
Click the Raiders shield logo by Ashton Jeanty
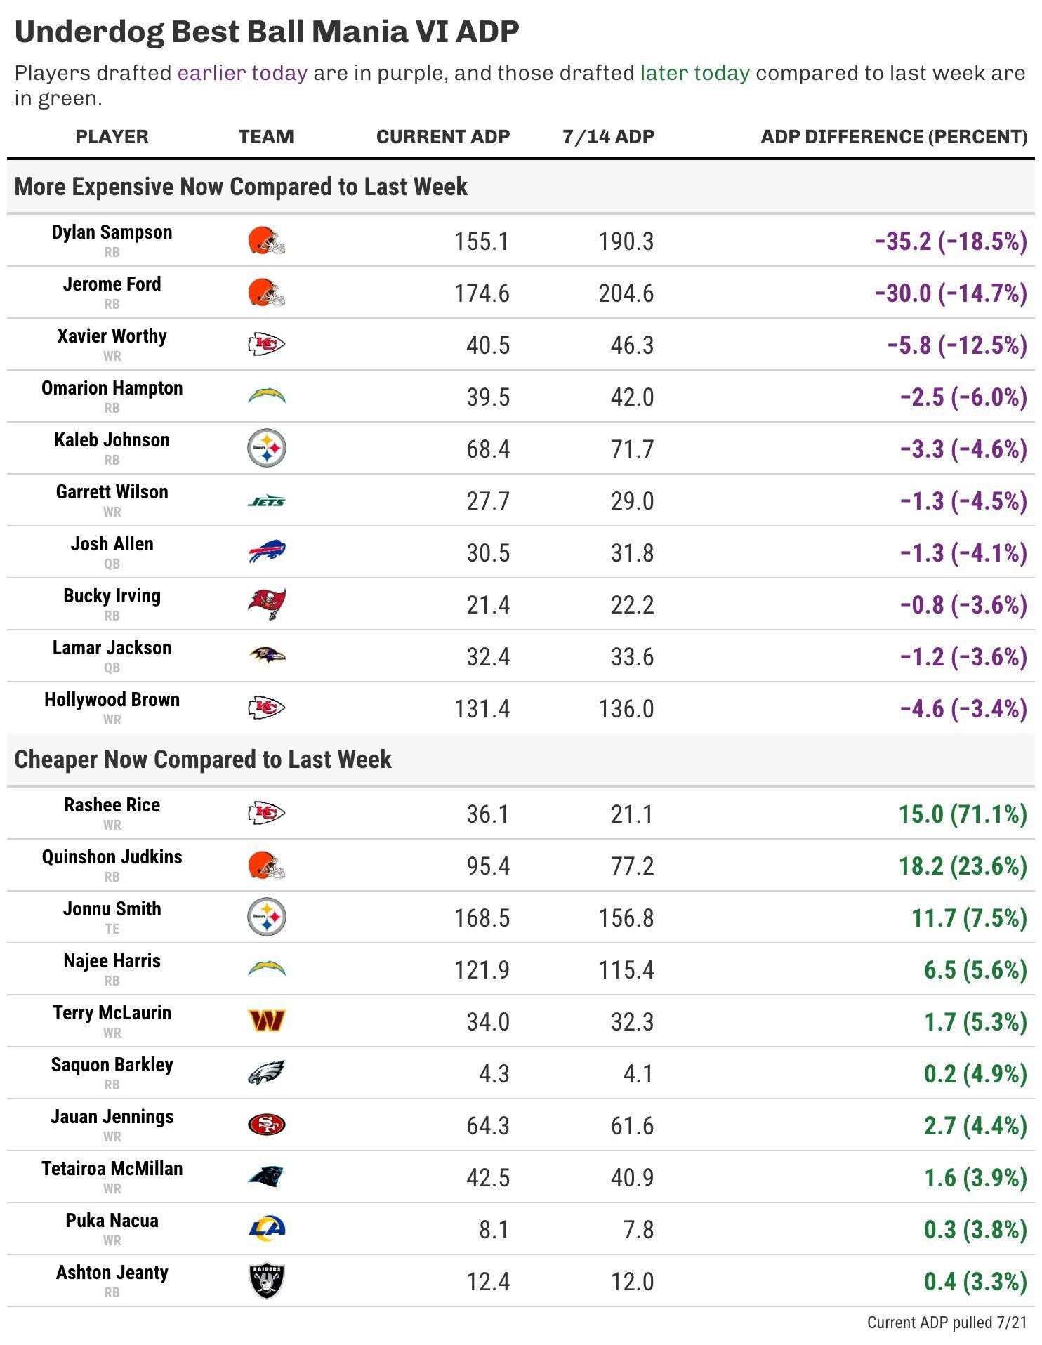[x=266, y=1281]
